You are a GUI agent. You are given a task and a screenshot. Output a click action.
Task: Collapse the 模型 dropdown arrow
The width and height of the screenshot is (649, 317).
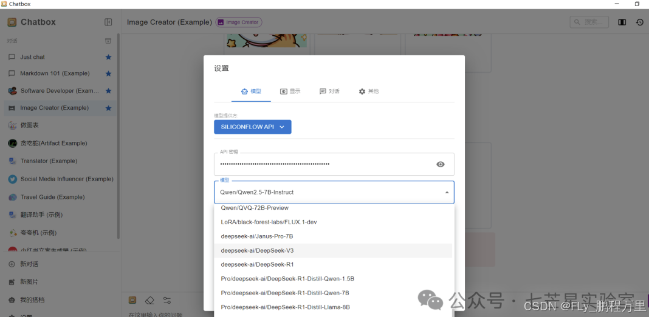447,192
